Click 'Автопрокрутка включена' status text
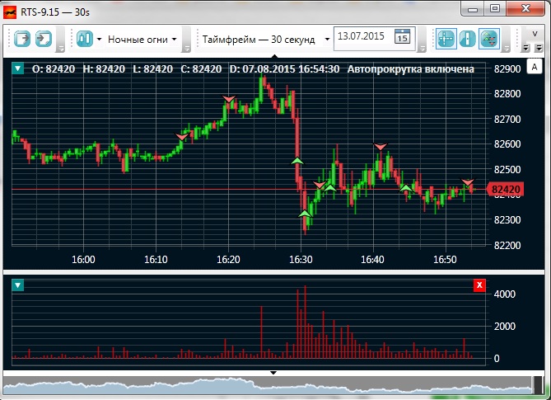 pos(410,69)
